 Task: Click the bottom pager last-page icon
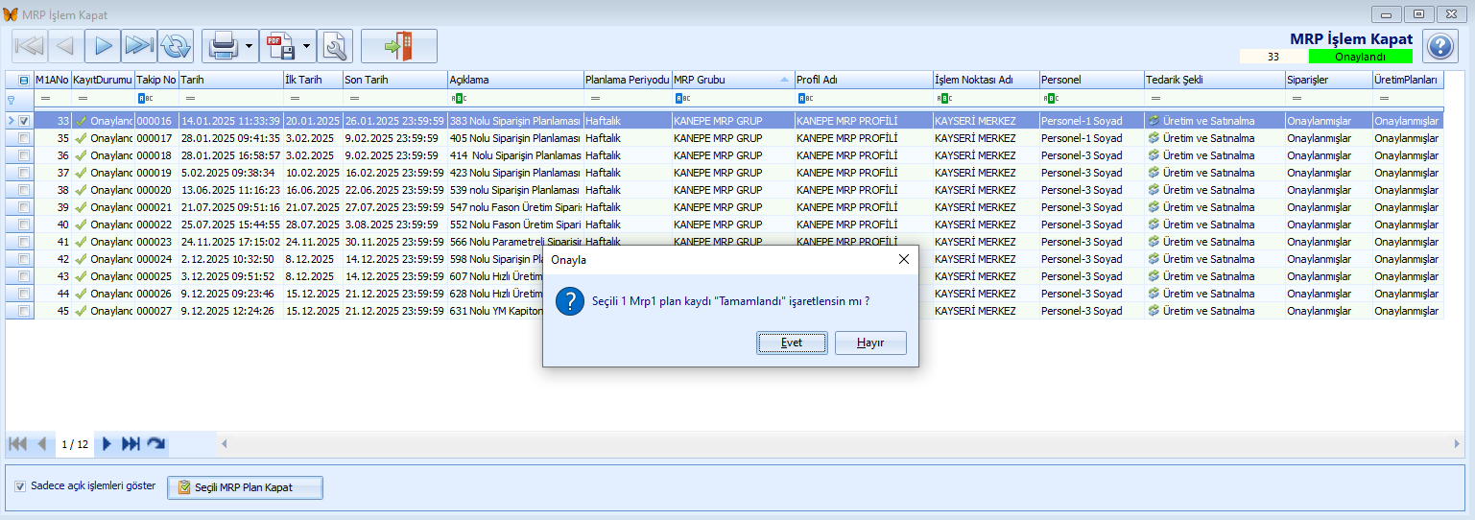point(131,444)
